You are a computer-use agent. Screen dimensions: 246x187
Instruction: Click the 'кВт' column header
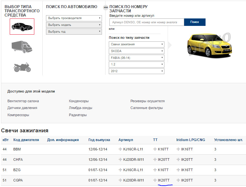click(x=6, y=140)
